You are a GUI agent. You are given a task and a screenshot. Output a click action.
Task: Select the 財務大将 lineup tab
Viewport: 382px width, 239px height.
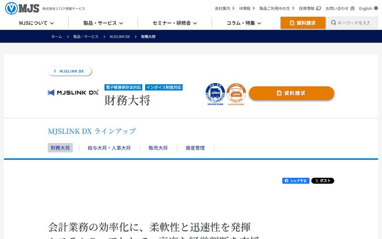[x=60, y=148]
